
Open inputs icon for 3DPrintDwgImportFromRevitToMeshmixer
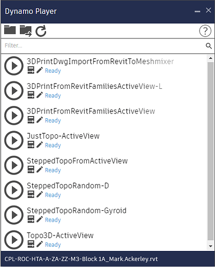[31, 70]
